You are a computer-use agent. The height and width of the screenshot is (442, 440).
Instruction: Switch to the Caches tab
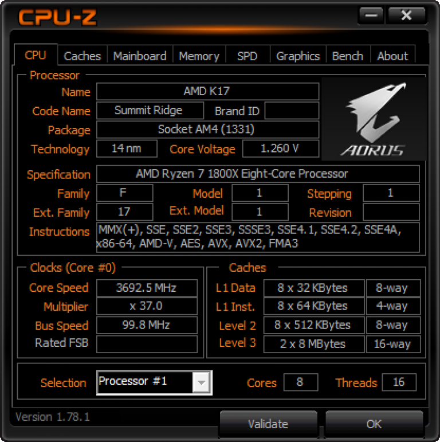pos(82,56)
